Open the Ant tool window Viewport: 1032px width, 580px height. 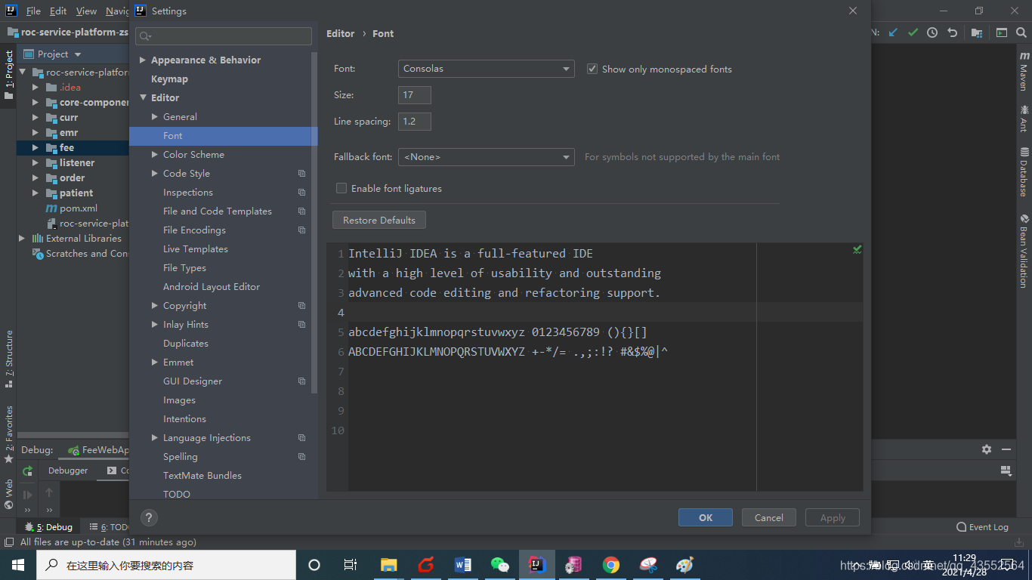pyautogui.click(x=1024, y=119)
